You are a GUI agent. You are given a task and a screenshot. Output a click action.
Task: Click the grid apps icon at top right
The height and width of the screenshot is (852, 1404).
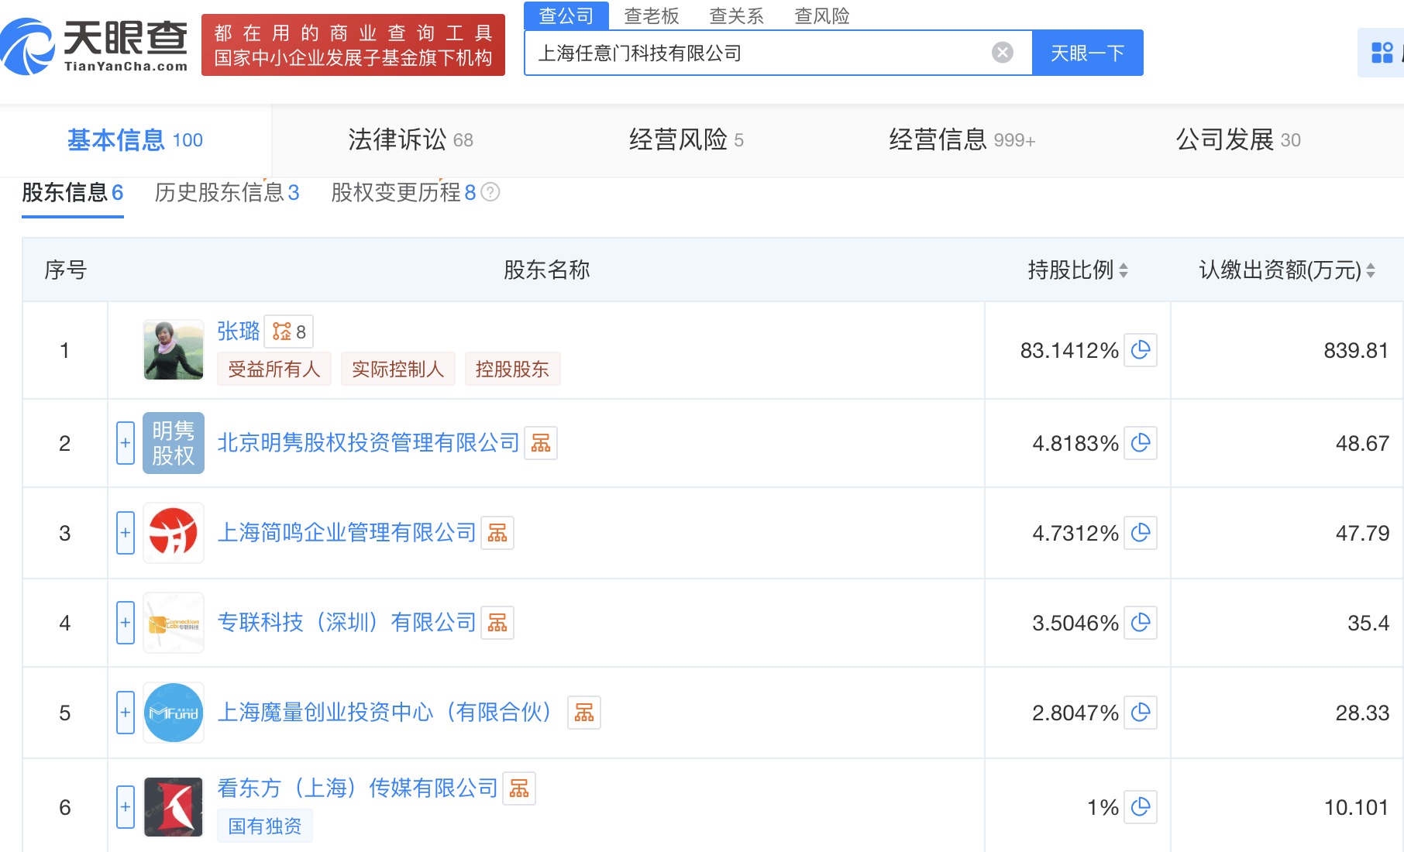1382,53
